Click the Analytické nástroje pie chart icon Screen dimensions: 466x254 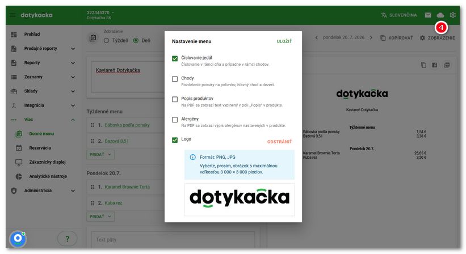[19, 176]
